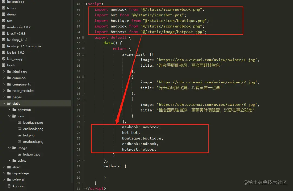Fold swiperlist array at line 58

point(83,54)
